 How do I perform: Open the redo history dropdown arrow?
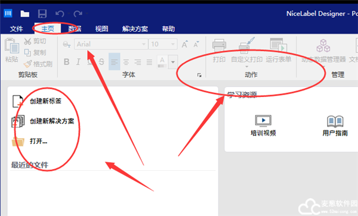(87, 14)
